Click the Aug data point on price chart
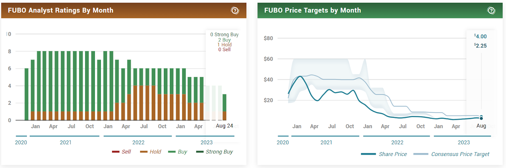The width and height of the screenshot is (506, 168). point(481,118)
